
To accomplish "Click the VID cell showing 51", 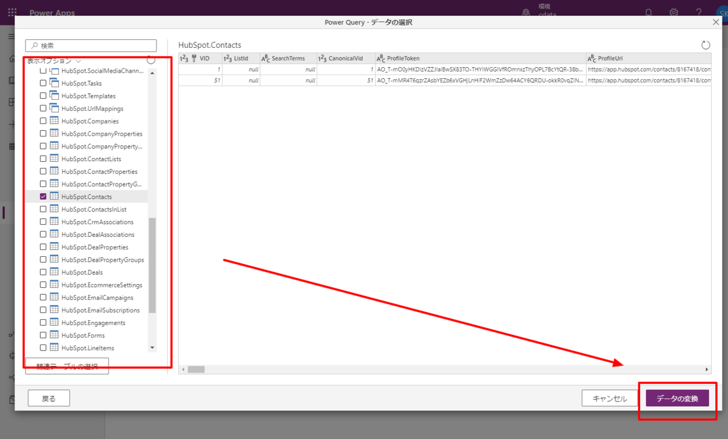I will 200,80.
